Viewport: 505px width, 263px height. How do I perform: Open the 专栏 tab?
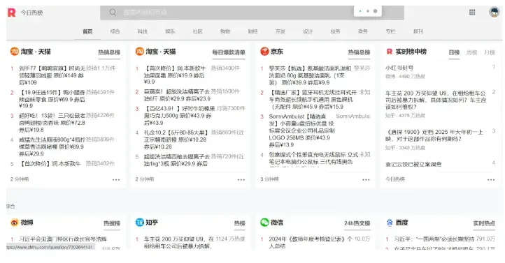tap(390, 31)
